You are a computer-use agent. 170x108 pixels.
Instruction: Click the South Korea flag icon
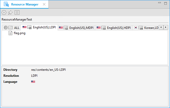click(x=136, y=28)
